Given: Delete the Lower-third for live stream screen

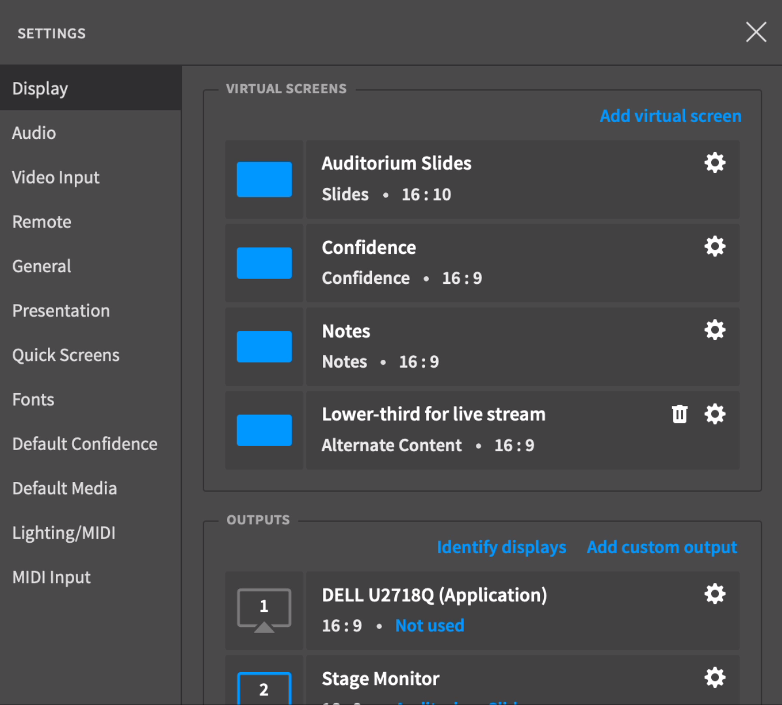Looking at the screenshot, I should click(679, 414).
